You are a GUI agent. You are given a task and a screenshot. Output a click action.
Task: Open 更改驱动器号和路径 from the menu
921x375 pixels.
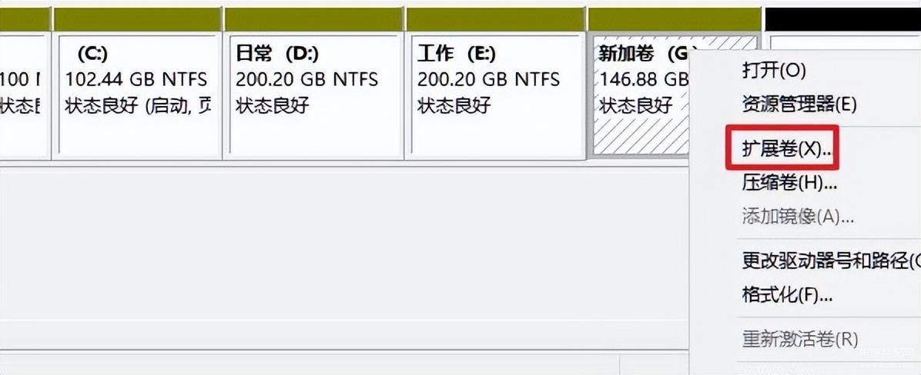click(831, 261)
